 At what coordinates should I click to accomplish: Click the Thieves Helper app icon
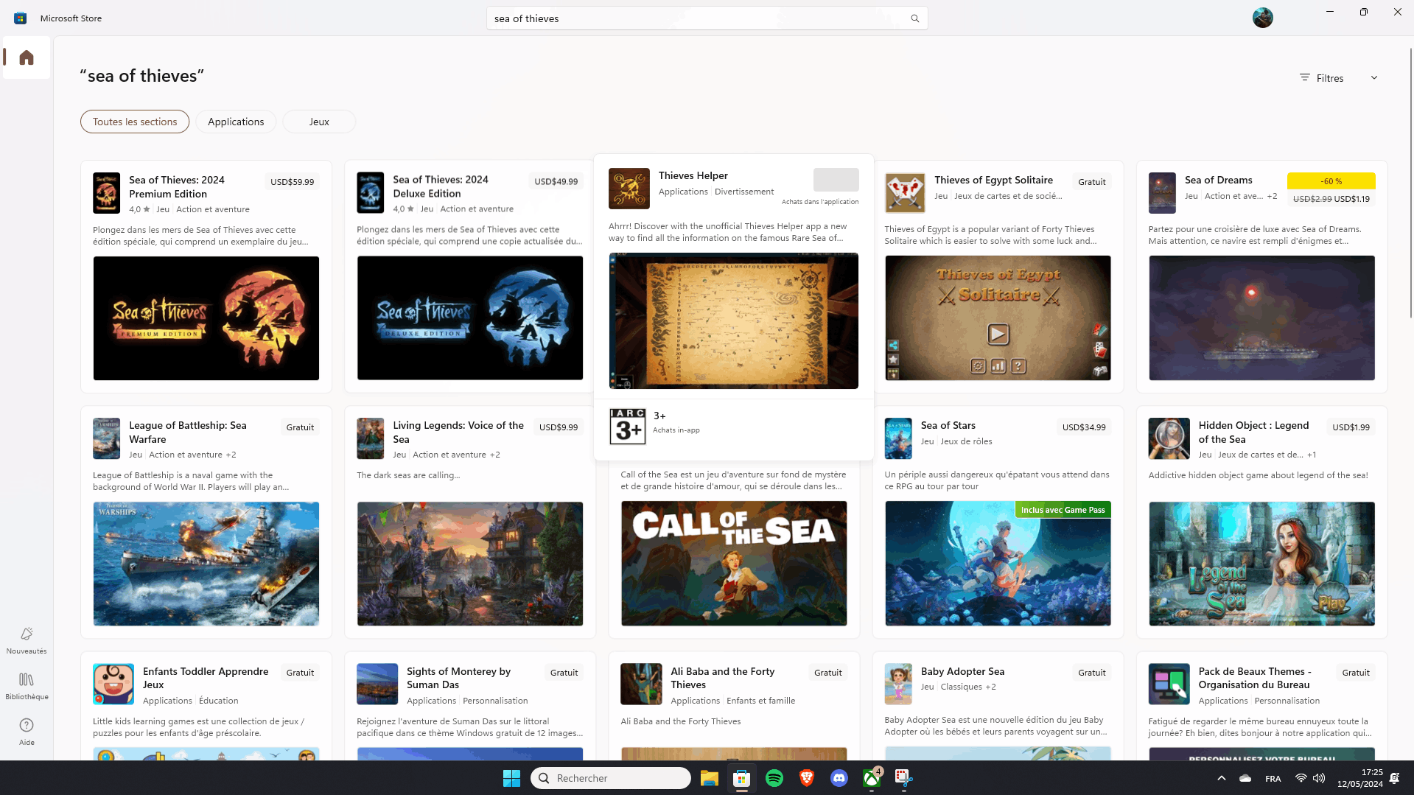(x=629, y=189)
